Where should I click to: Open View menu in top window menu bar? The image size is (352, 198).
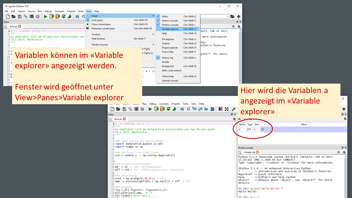89,11
